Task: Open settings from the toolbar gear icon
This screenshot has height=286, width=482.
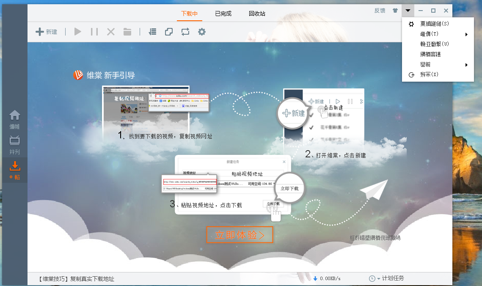Action: (202, 32)
